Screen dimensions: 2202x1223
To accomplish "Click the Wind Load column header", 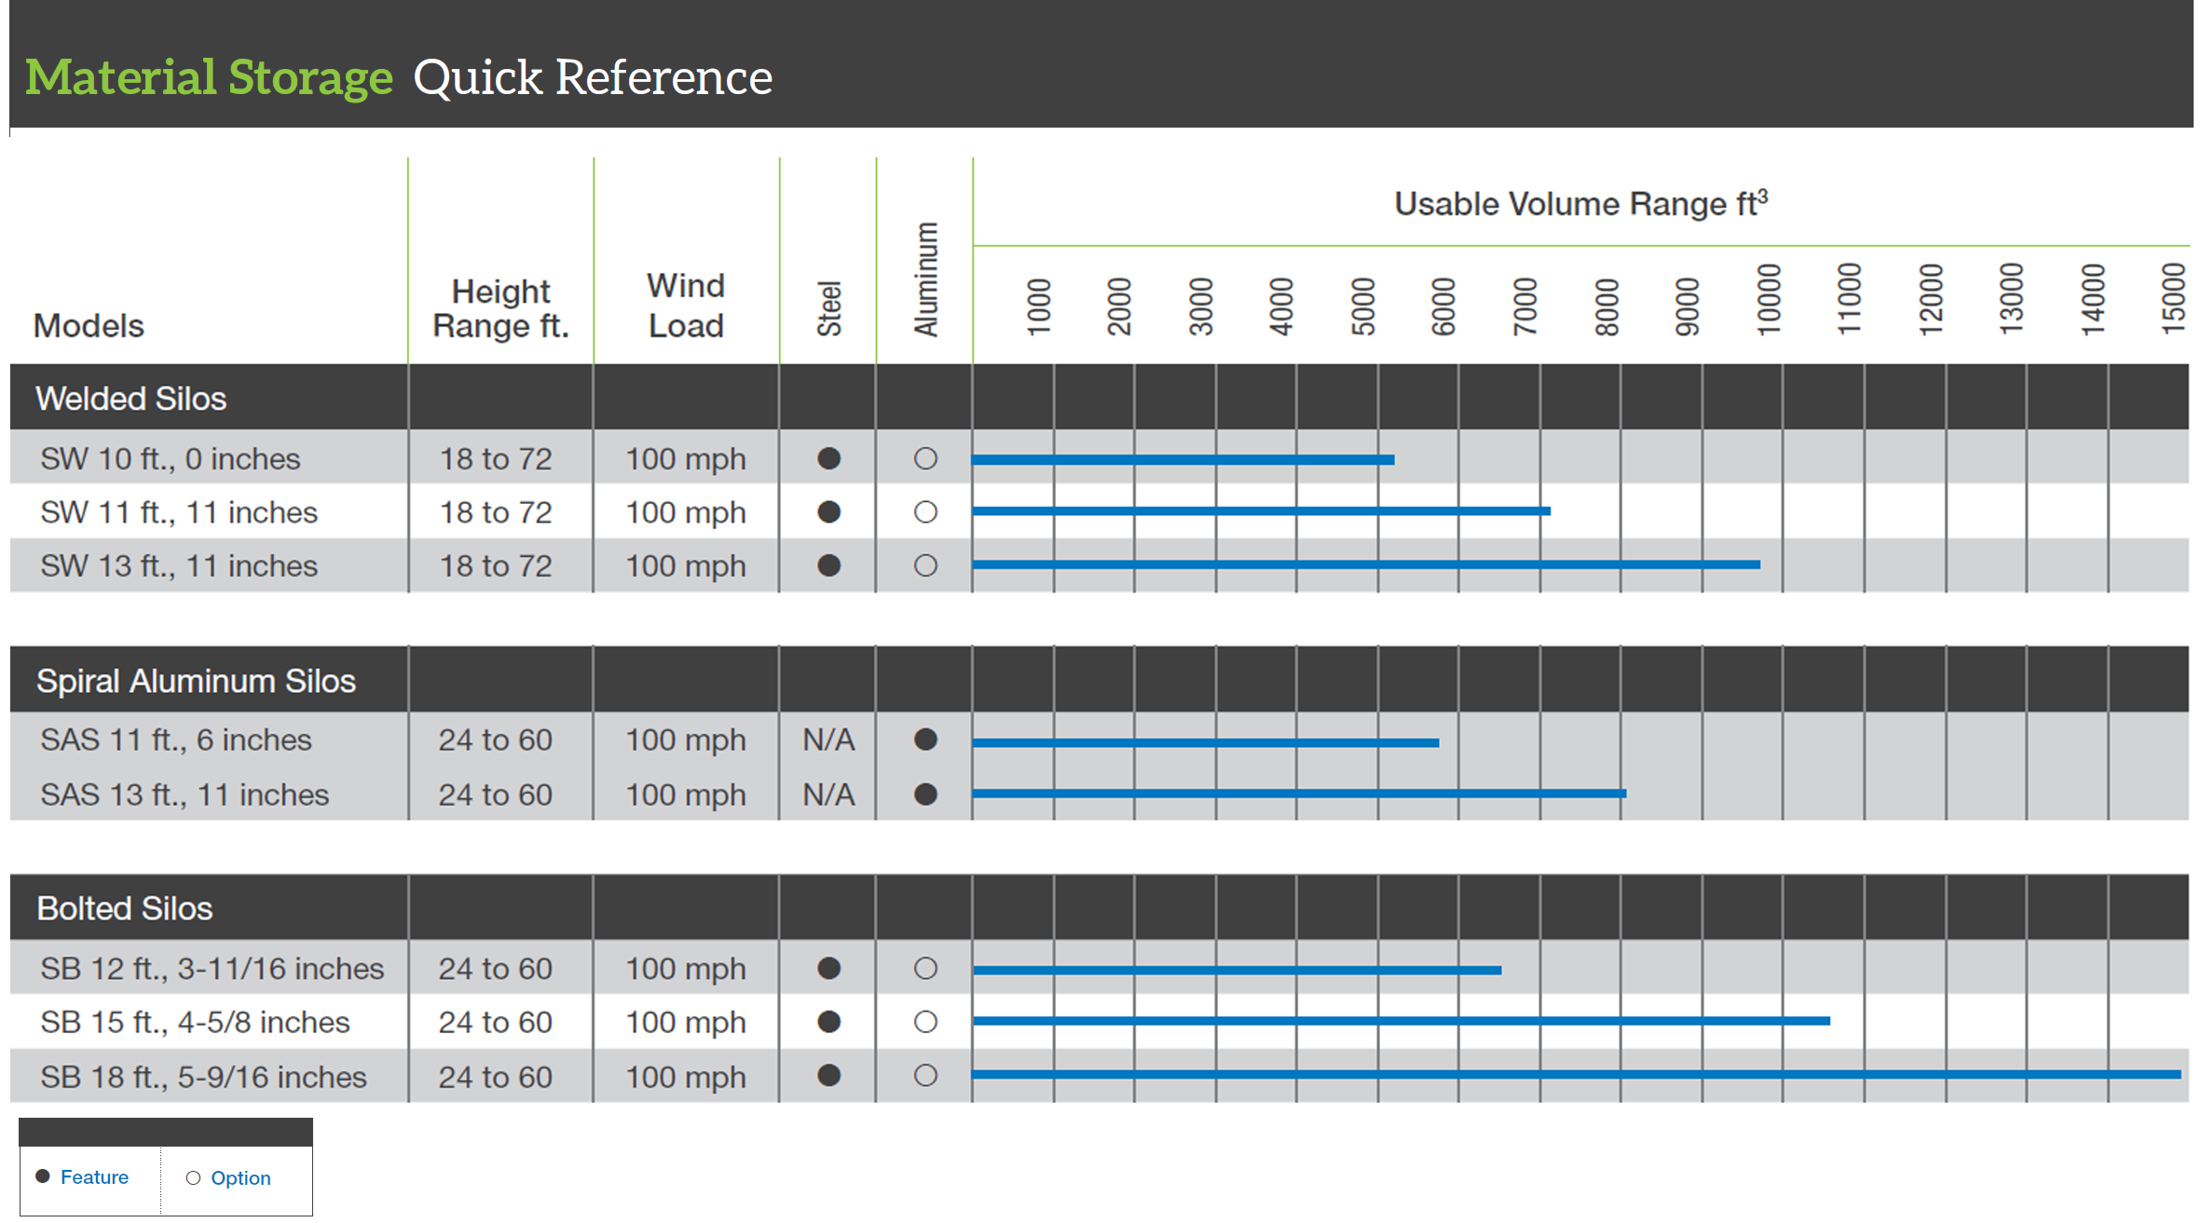I will pos(686,306).
